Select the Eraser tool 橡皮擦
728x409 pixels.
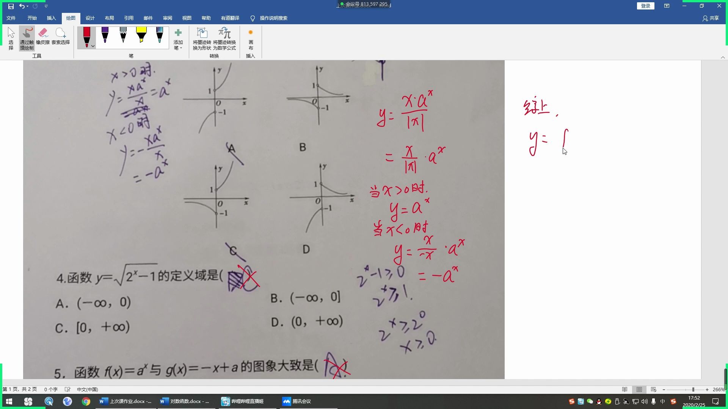click(x=44, y=37)
